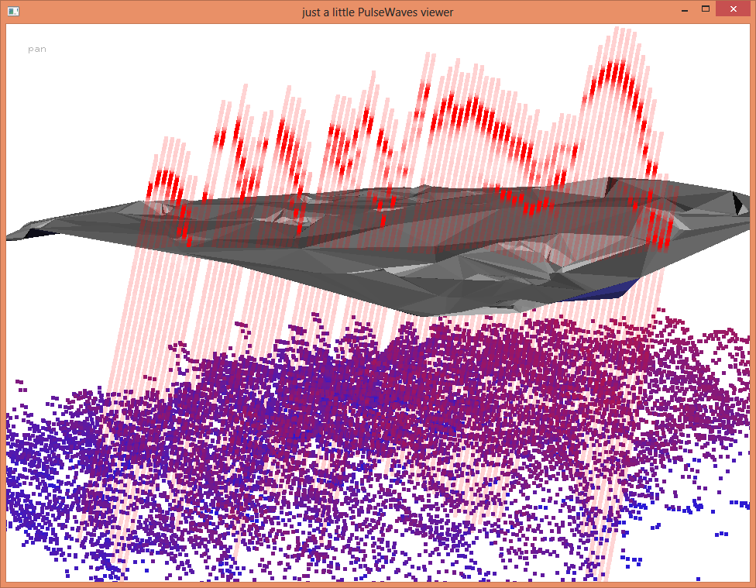Maximize the PulseWaves viewer window
The width and height of the screenshot is (756, 588).
click(706, 9)
